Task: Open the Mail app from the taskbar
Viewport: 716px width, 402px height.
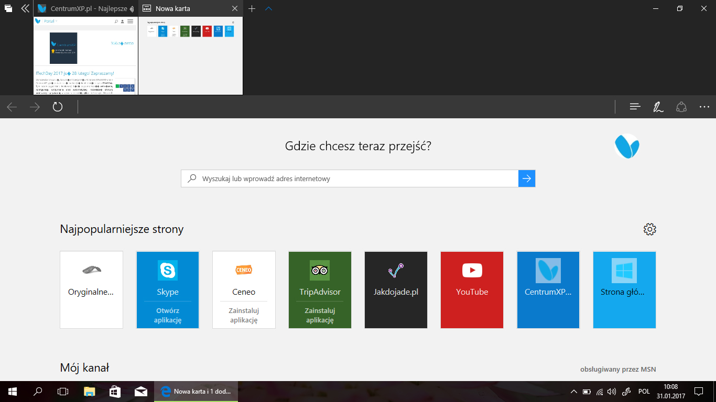Action: [140, 392]
